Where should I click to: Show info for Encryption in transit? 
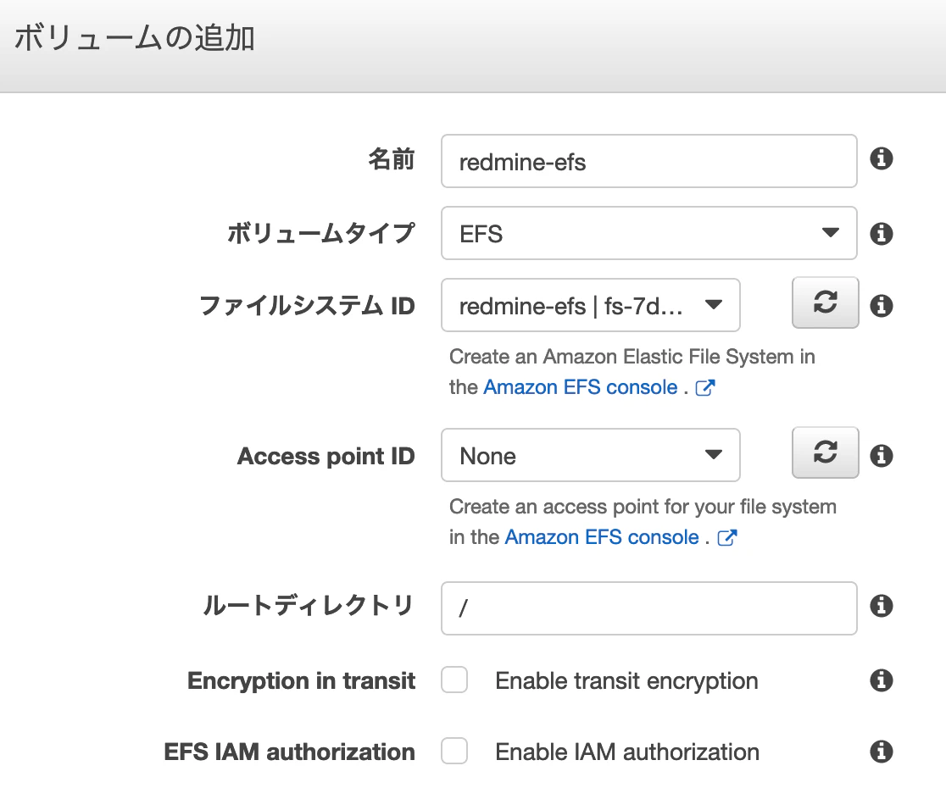[881, 680]
